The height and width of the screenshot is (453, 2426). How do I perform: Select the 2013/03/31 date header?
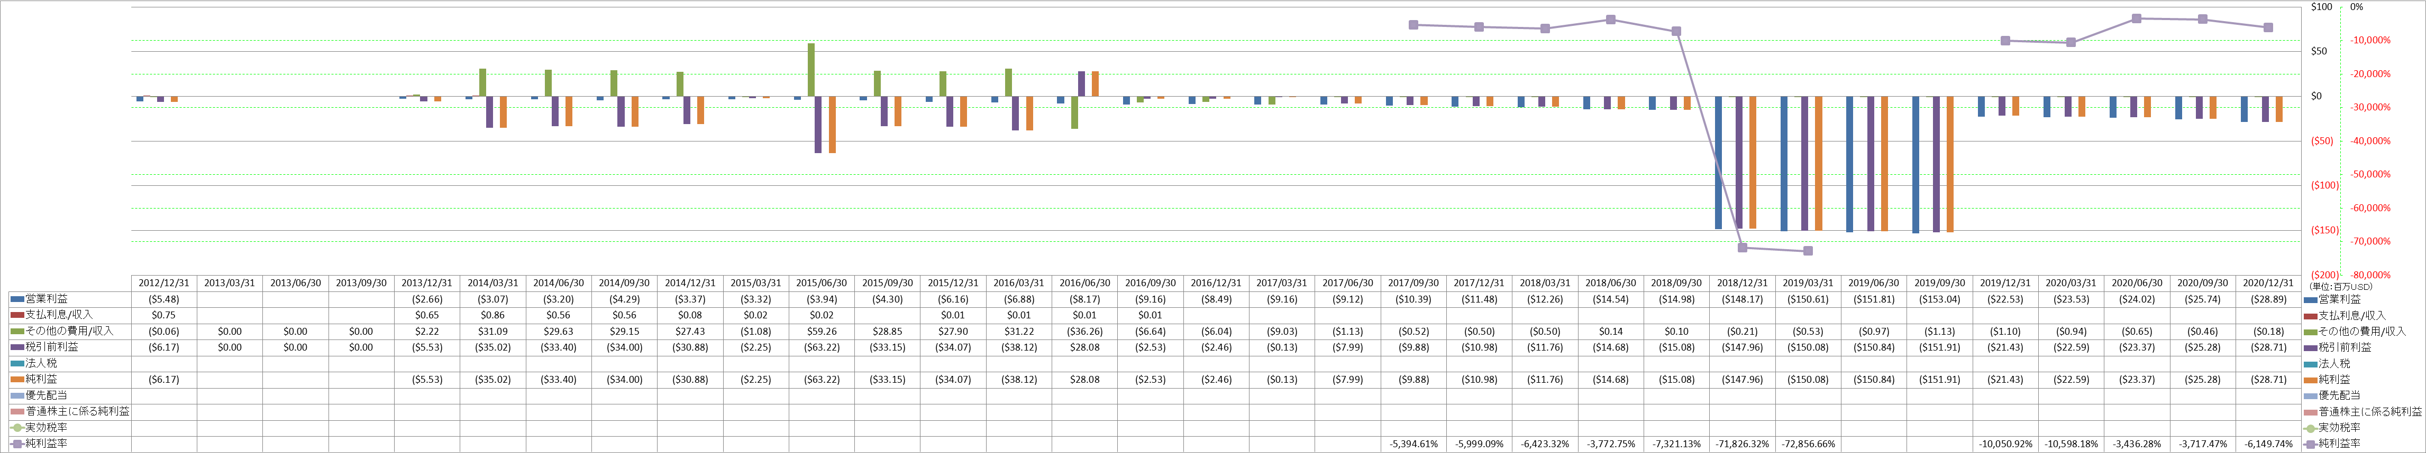(x=230, y=283)
